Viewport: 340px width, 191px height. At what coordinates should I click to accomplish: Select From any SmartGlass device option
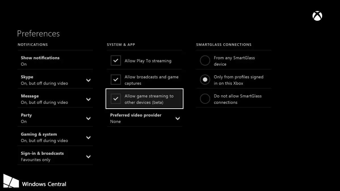click(205, 61)
